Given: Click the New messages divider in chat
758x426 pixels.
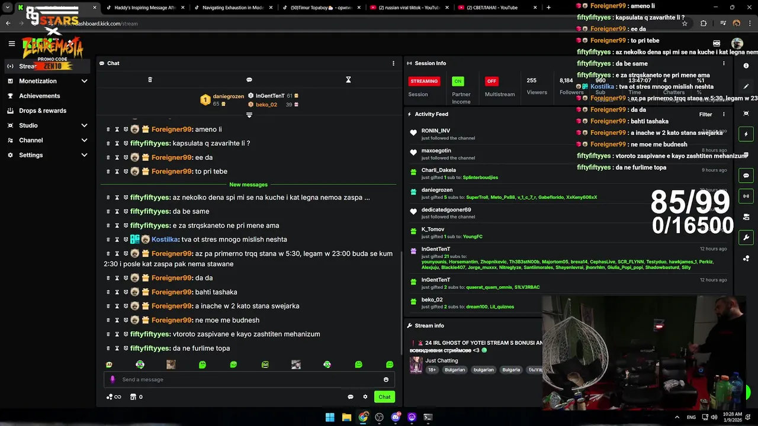Looking at the screenshot, I should tap(249, 185).
